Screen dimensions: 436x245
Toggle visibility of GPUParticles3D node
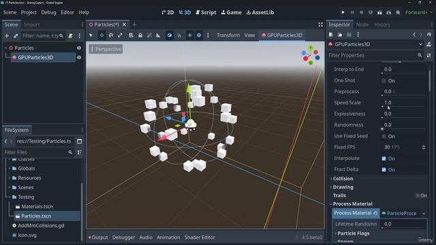pyautogui.click(x=79, y=57)
